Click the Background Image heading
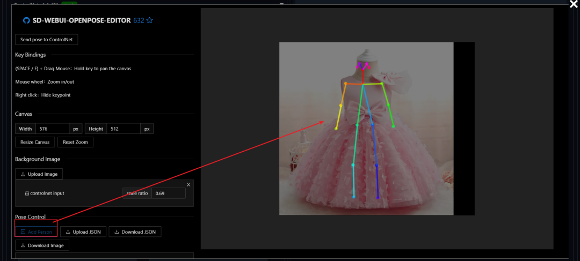The height and width of the screenshot is (261, 580). pyautogui.click(x=38, y=159)
